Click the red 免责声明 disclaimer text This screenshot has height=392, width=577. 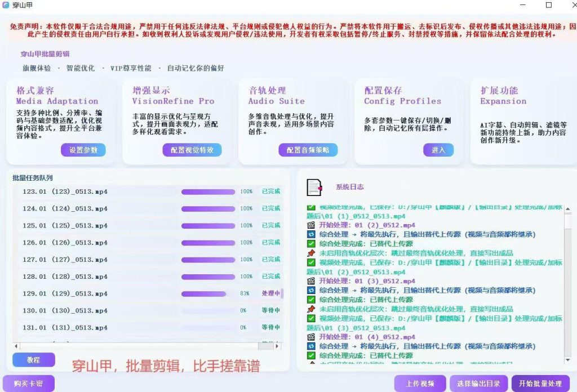[x=293, y=30]
